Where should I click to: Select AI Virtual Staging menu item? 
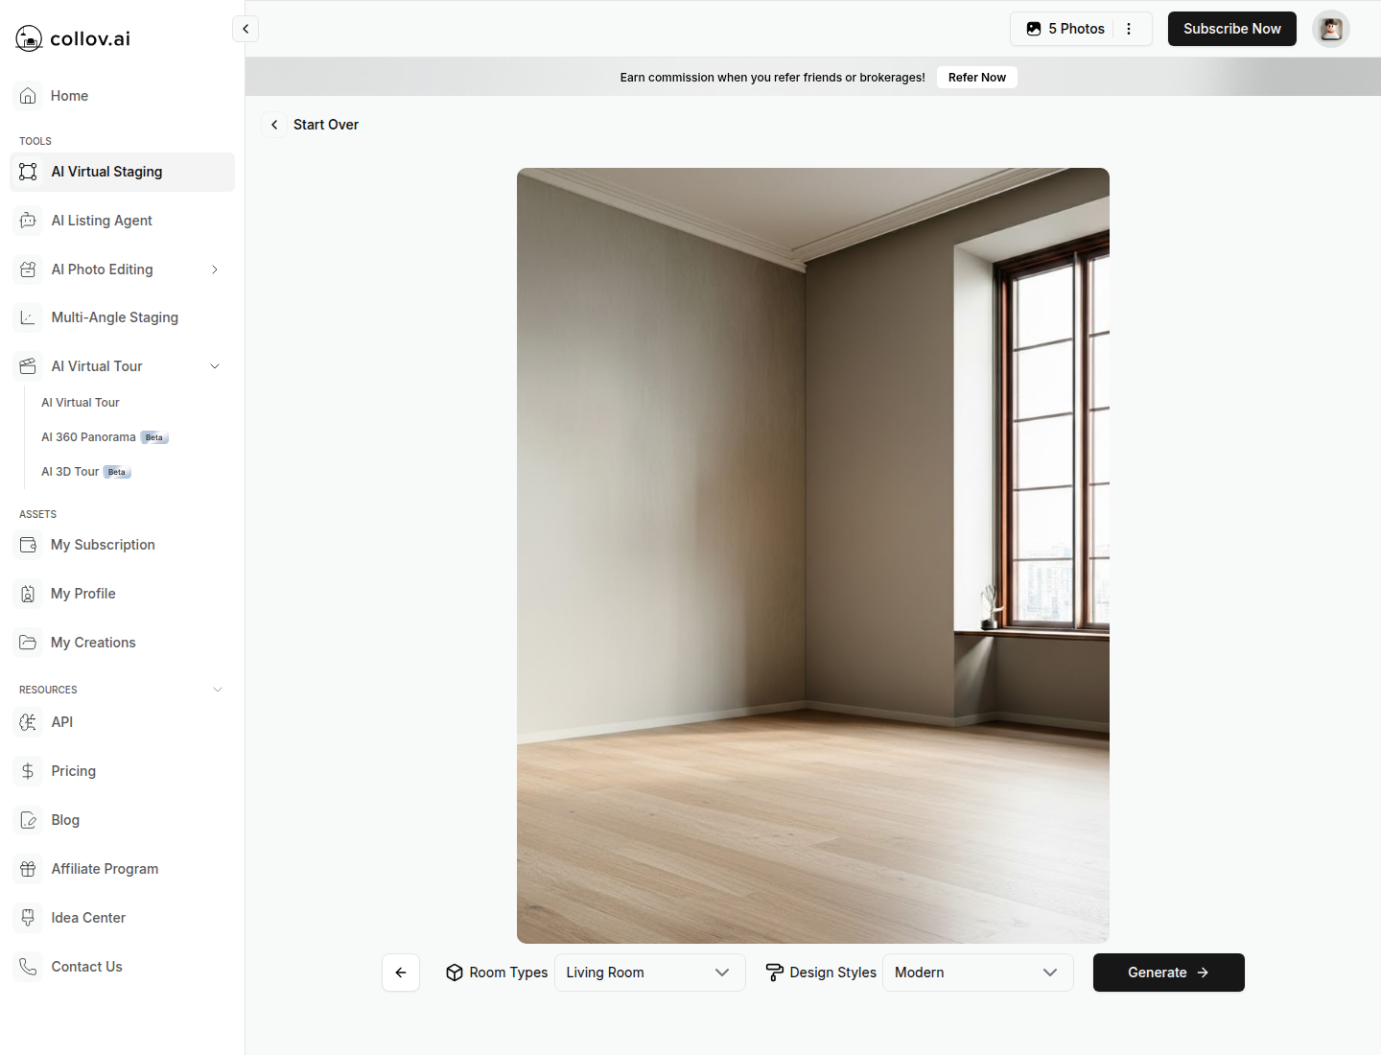click(122, 172)
